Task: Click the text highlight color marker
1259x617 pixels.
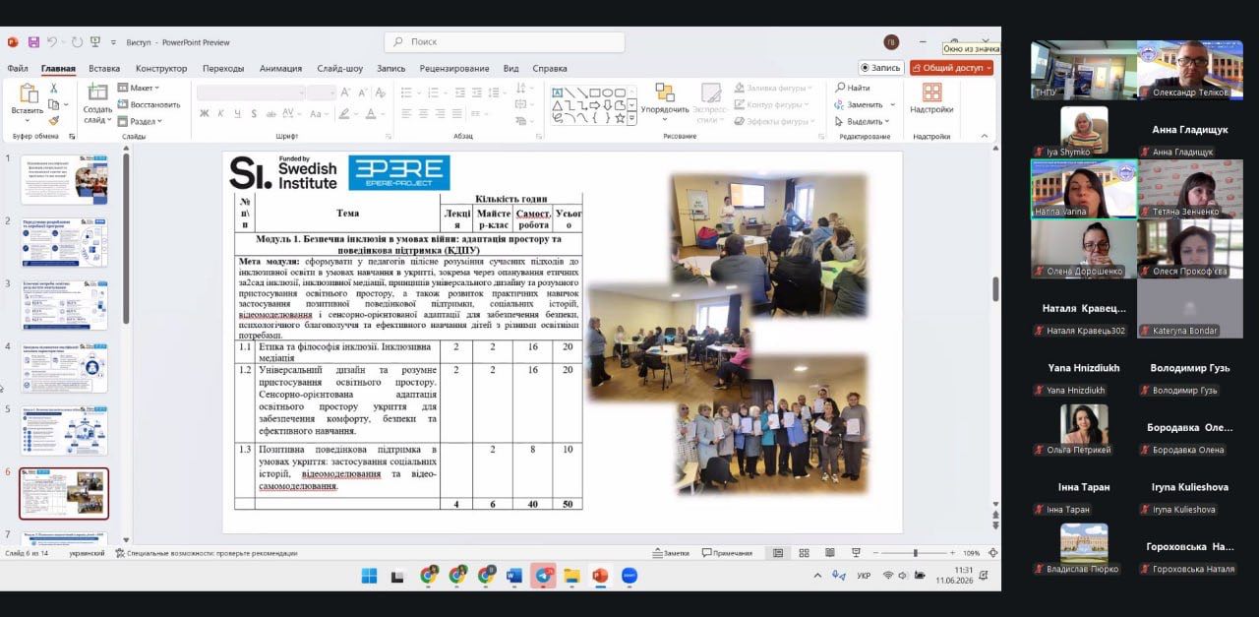Action: 345,113
